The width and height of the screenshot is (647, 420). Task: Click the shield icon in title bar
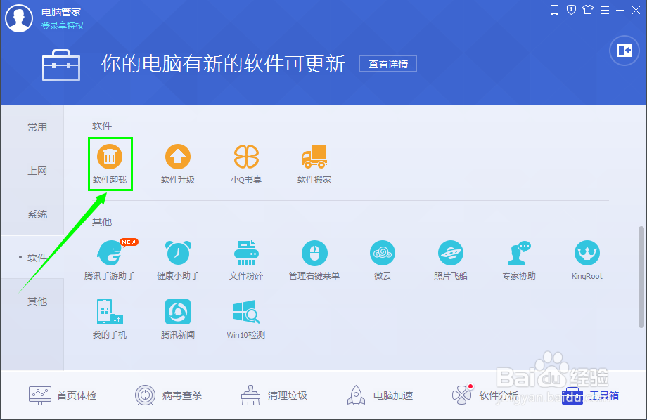click(571, 10)
